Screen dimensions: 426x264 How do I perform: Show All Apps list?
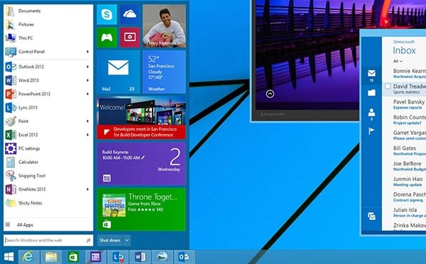(49, 225)
